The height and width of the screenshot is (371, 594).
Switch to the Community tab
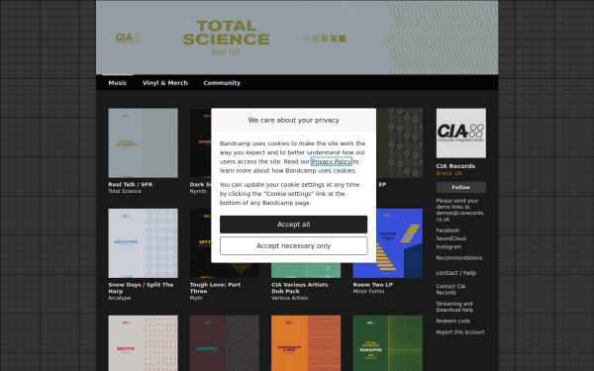tap(222, 82)
